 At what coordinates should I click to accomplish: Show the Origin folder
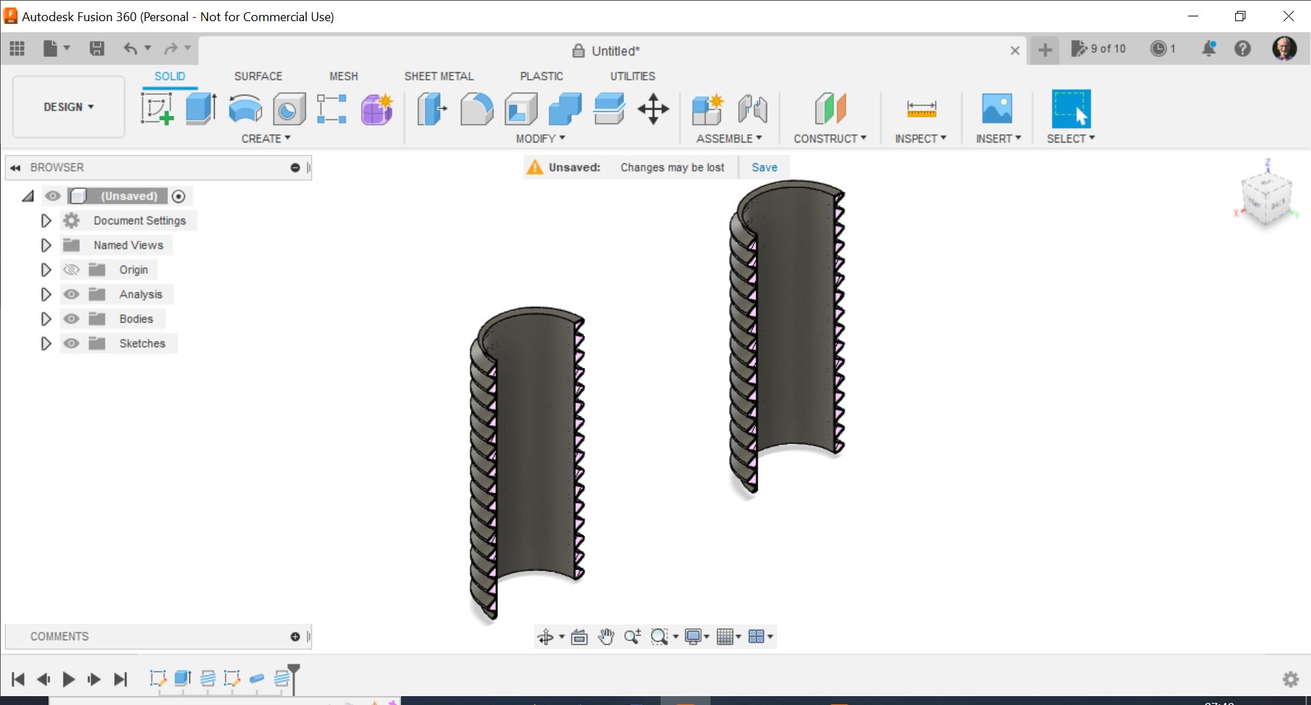click(71, 270)
